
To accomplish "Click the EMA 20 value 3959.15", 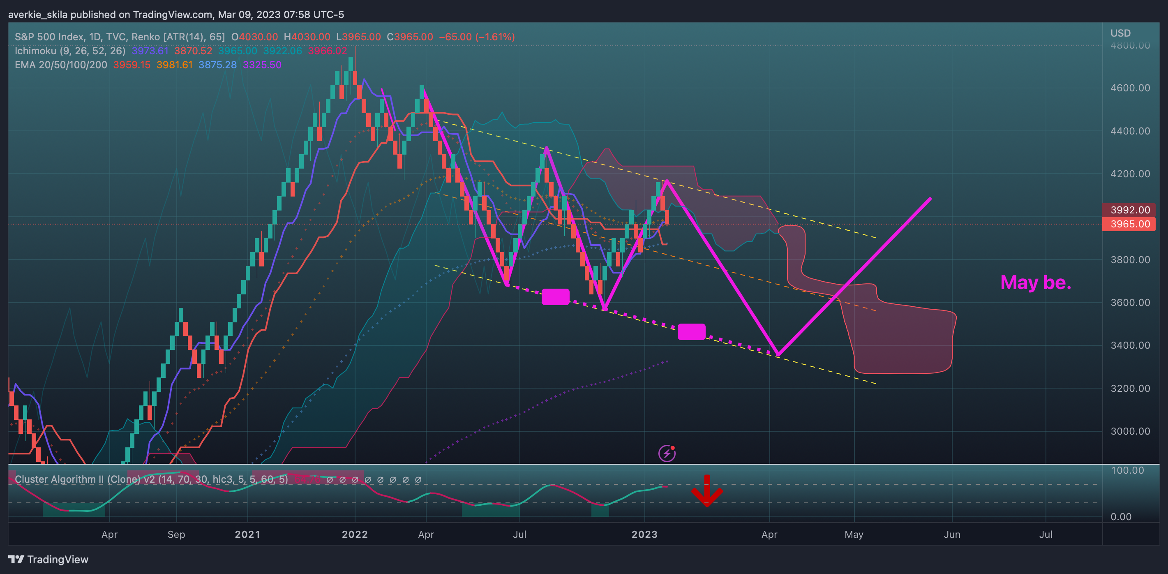I will point(132,65).
